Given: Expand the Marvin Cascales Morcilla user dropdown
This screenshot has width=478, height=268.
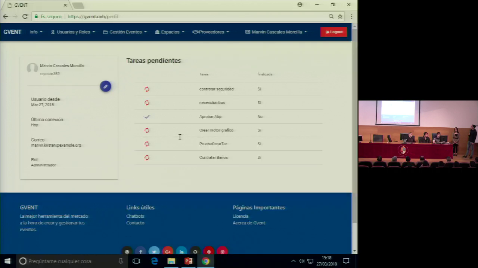Looking at the screenshot, I should [x=276, y=32].
